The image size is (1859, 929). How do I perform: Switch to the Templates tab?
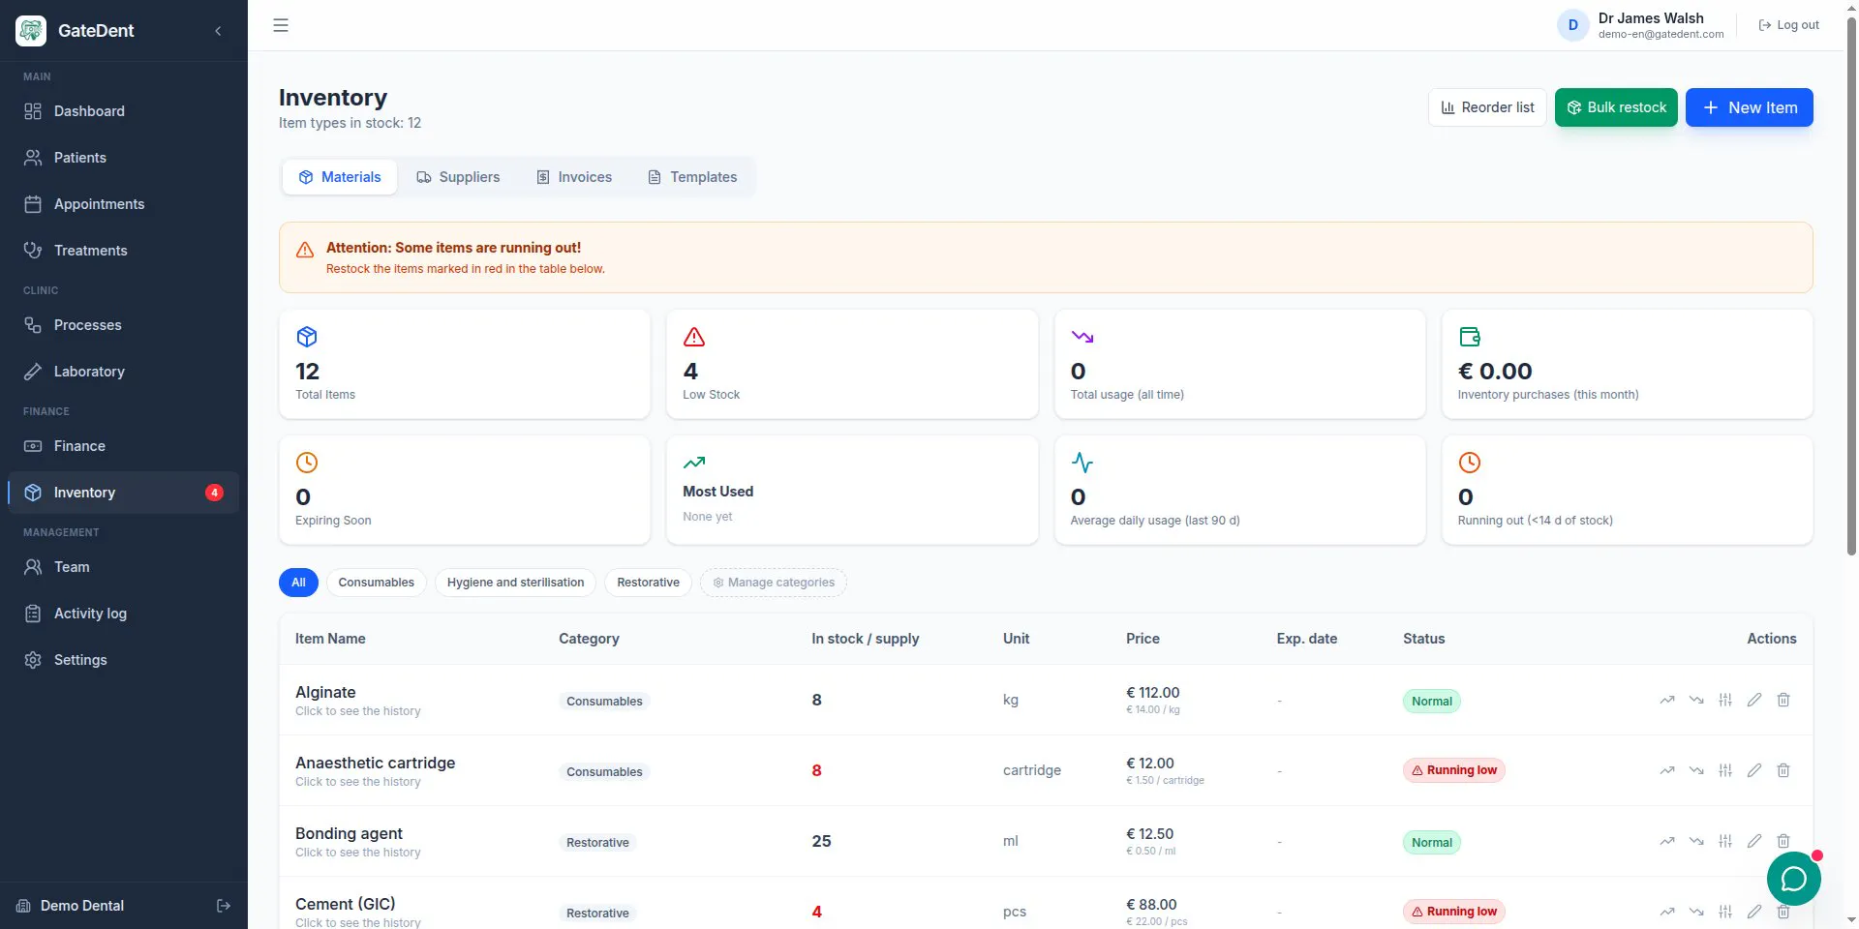(692, 177)
